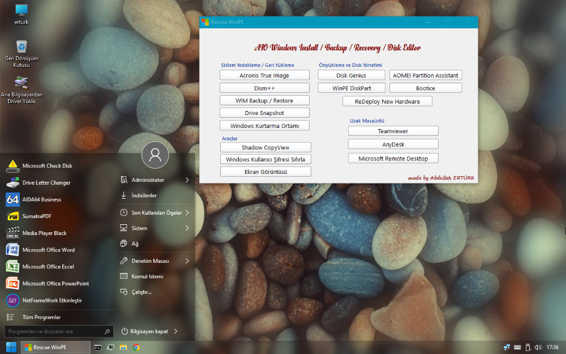Image resolution: width=566 pixels, height=354 pixels.
Task: Click ReDeploy New Hardware button
Action: [387, 101]
